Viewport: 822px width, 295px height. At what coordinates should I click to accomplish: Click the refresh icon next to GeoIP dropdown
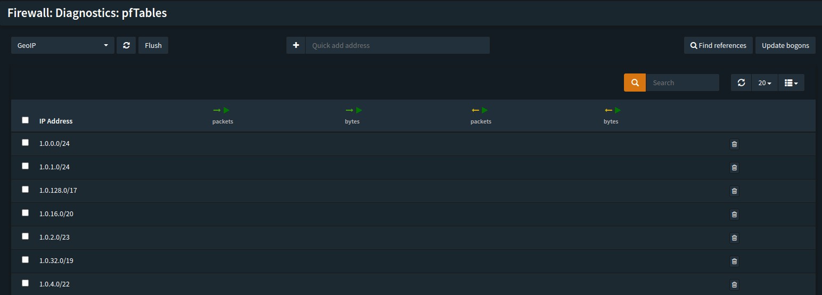click(x=126, y=45)
